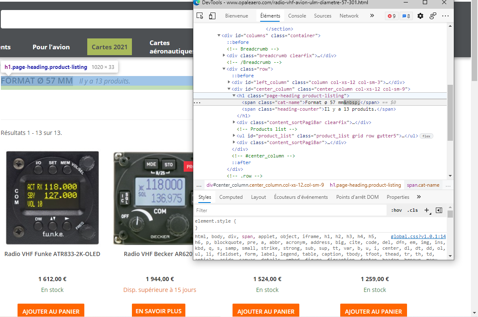Click the styles Filter input field

291,210
